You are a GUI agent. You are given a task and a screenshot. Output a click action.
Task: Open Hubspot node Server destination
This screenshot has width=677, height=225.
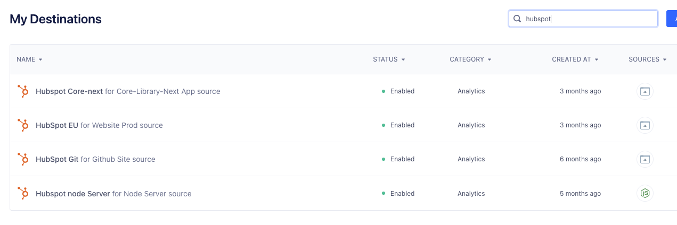click(x=73, y=194)
